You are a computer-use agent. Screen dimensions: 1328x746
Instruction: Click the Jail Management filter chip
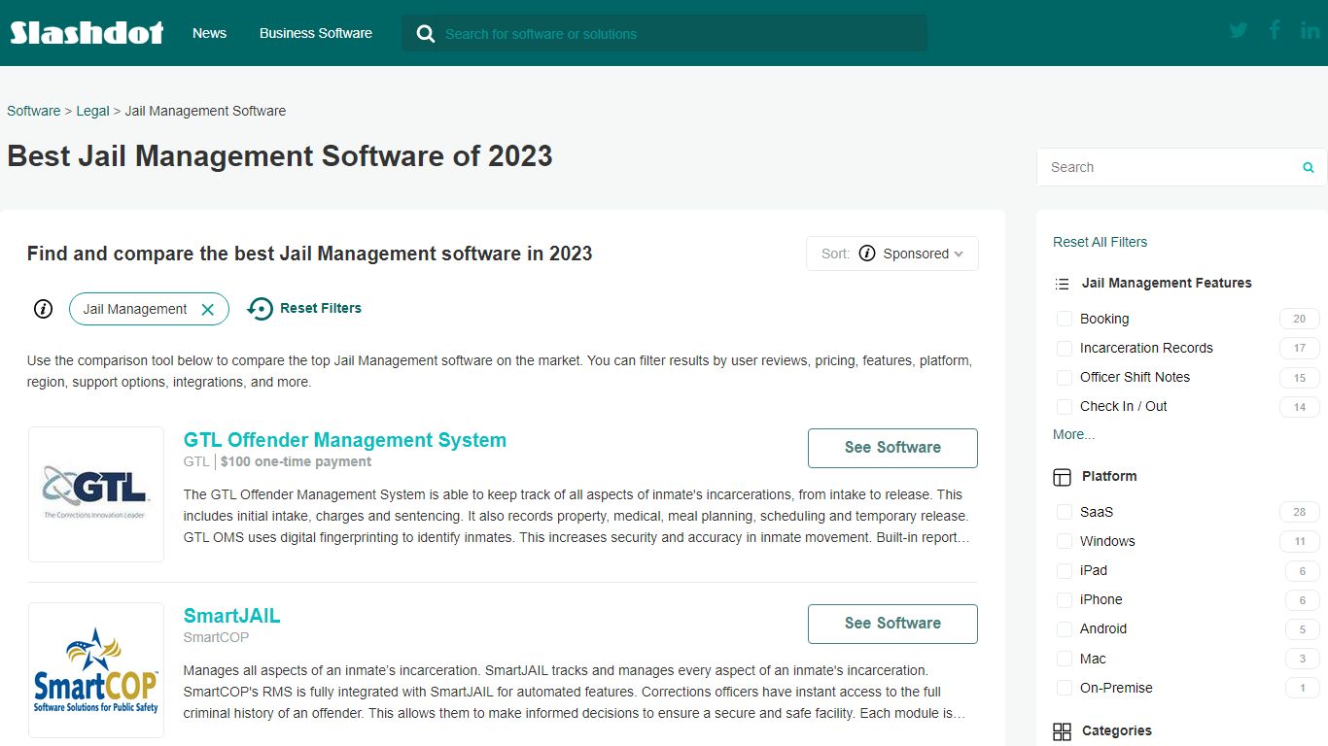click(149, 309)
